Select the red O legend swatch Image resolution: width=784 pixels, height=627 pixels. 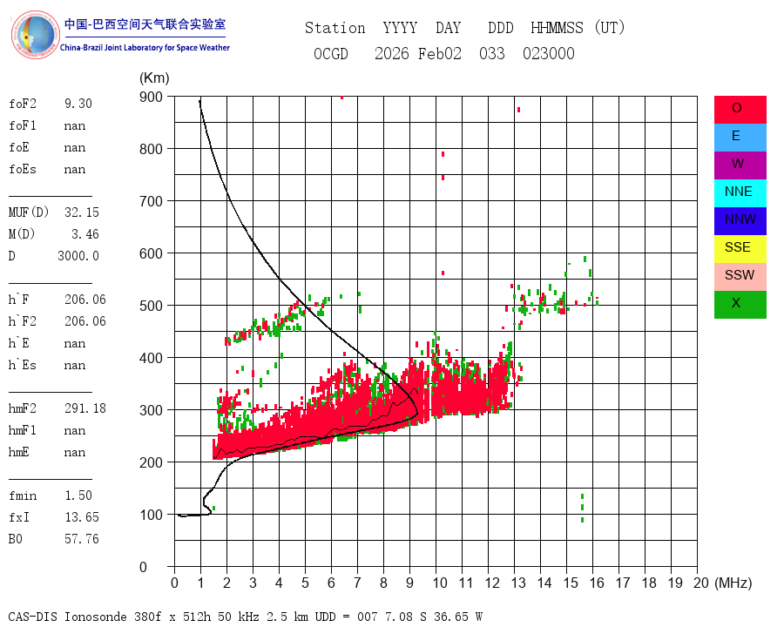coord(740,109)
